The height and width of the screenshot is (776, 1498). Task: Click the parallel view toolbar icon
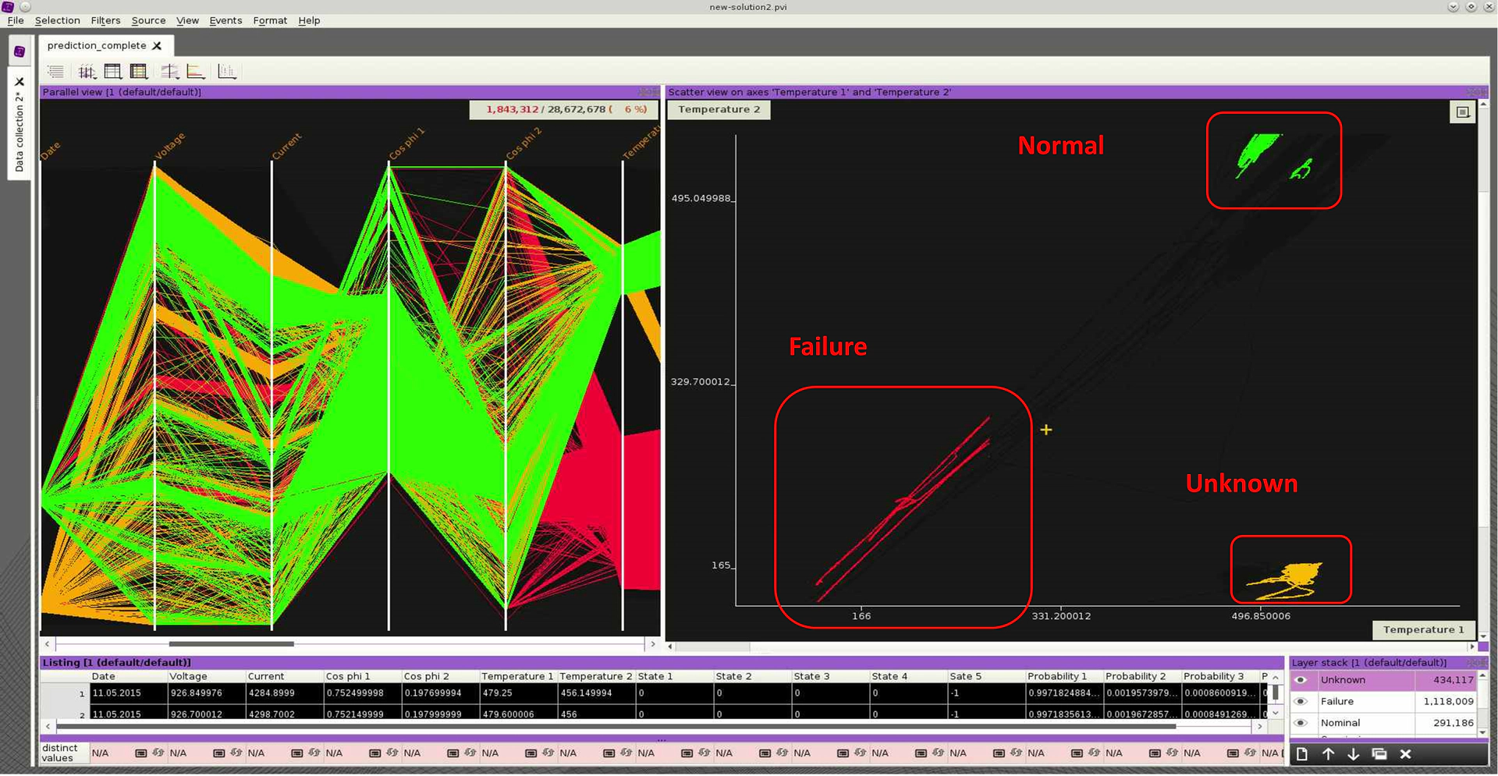(x=87, y=72)
